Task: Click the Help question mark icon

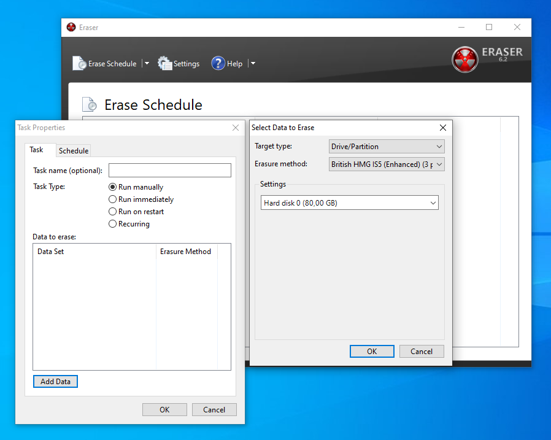Action: click(x=218, y=63)
